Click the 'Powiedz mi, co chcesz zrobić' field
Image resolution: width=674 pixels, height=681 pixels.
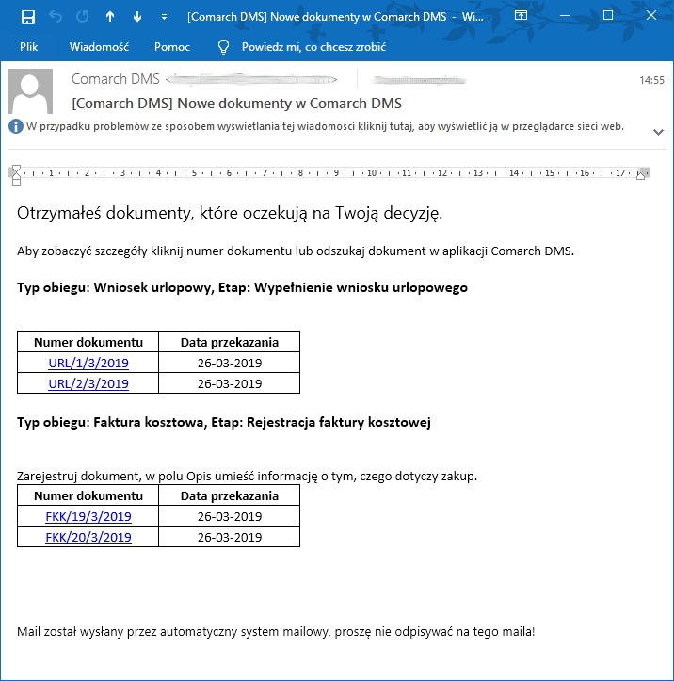(x=313, y=47)
